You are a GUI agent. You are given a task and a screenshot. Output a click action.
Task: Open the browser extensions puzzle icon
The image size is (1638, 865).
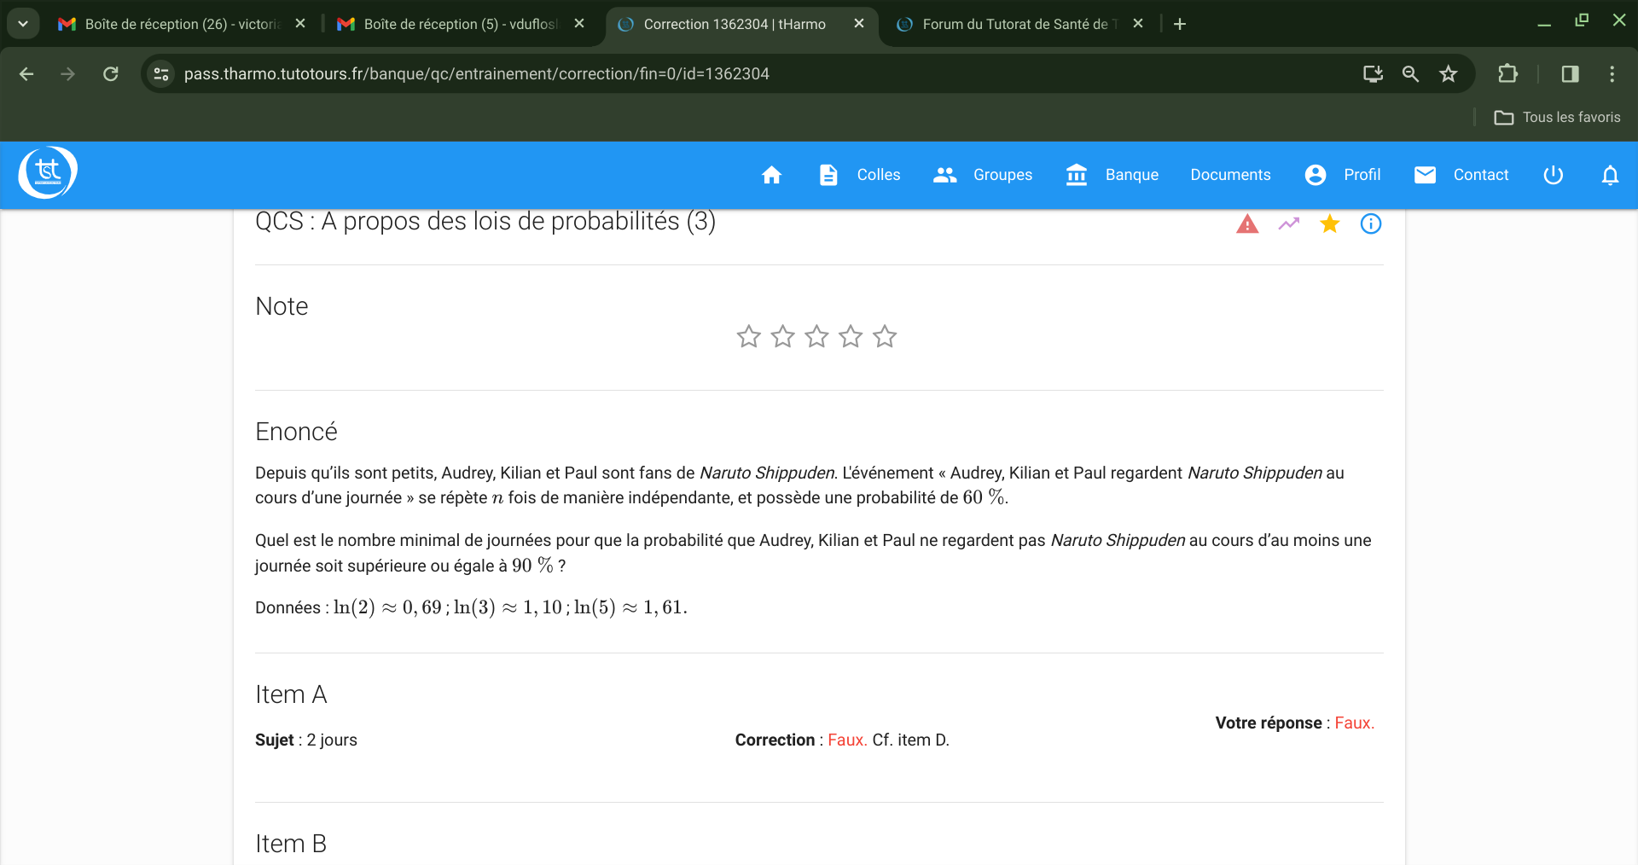(1507, 74)
